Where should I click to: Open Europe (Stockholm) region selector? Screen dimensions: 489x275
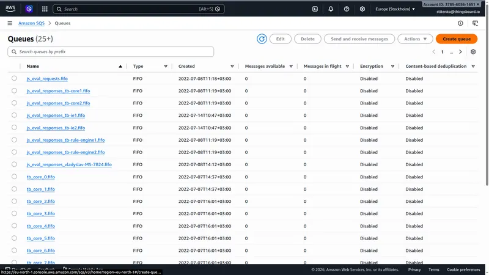[395, 9]
